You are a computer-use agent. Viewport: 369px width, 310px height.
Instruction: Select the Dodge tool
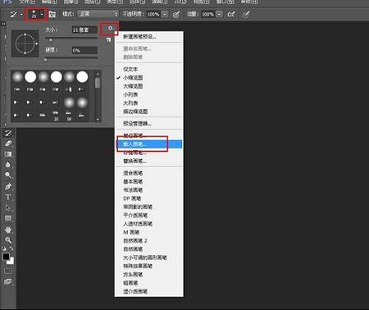(x=8, y=176)
